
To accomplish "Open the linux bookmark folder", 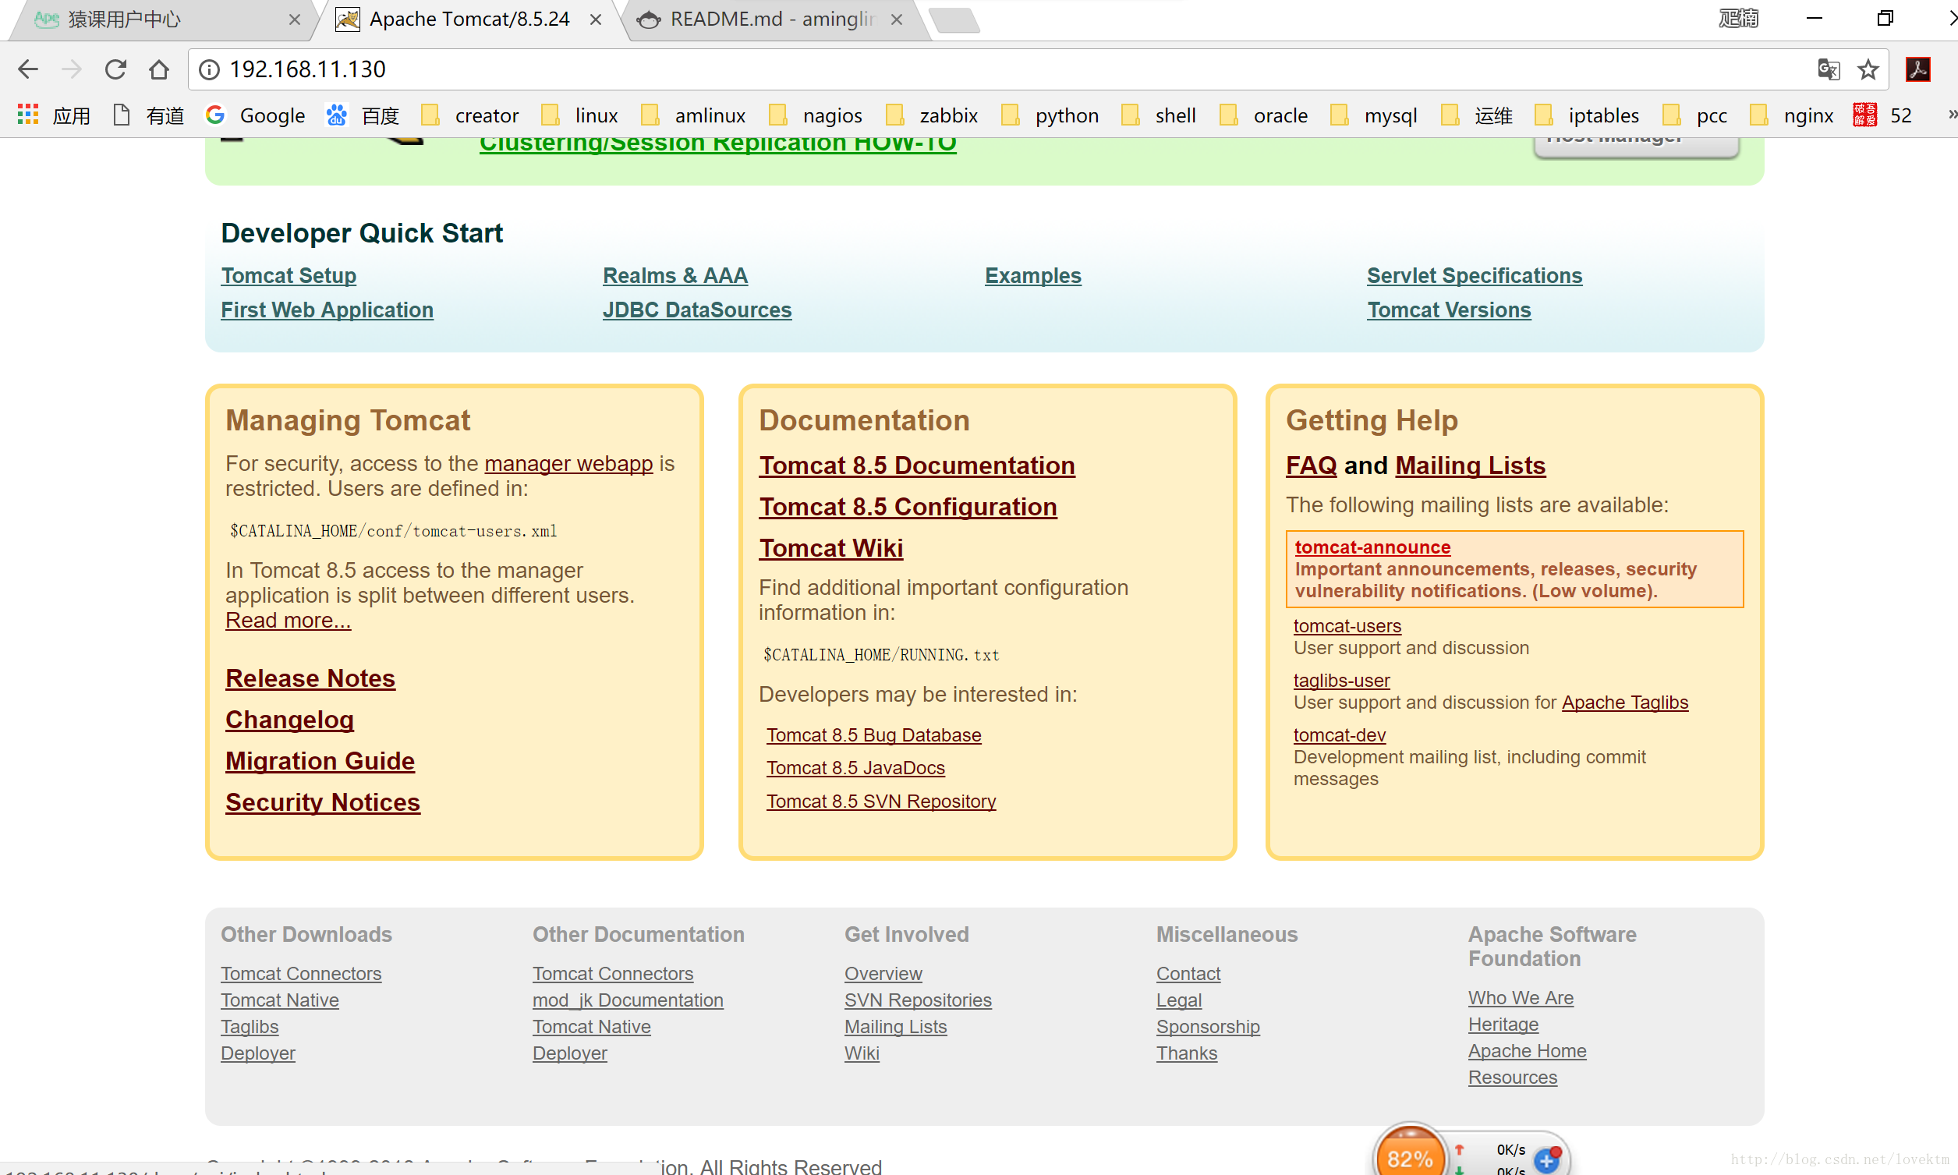I will tap(579, 115).
